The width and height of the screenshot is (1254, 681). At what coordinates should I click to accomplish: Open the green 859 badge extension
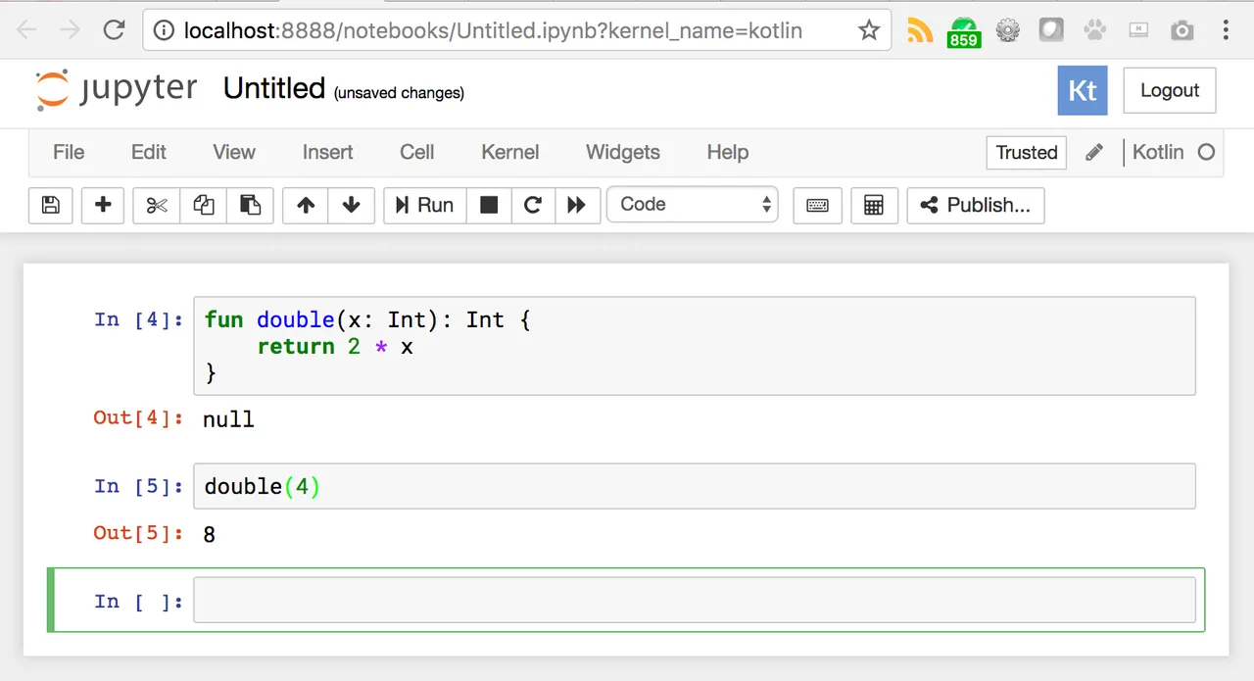[x=964, y=32]
